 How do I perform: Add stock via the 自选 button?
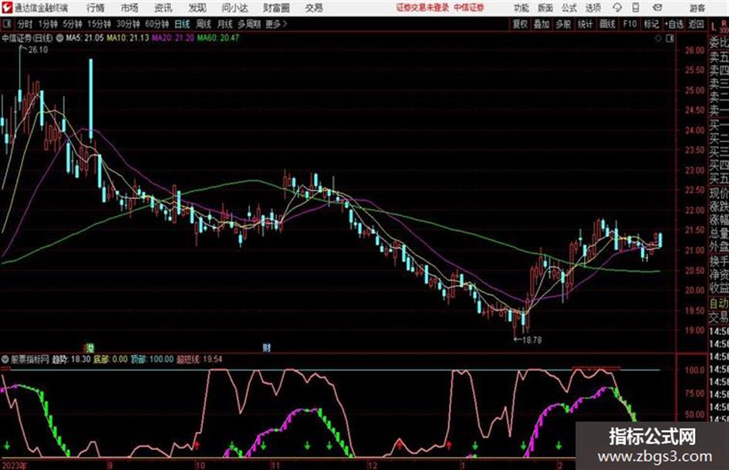674,24
